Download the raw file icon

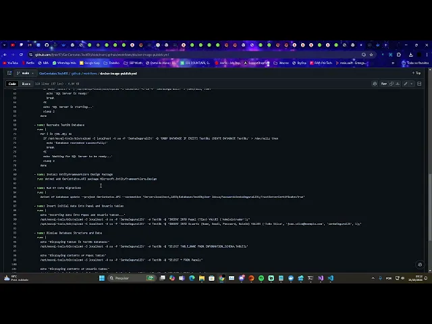coord(398,84)
